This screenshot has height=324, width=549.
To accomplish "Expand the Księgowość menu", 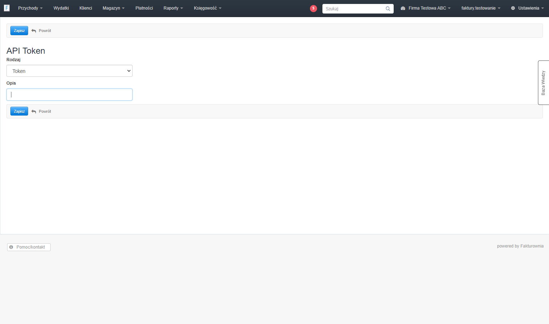I will [208, 8].
